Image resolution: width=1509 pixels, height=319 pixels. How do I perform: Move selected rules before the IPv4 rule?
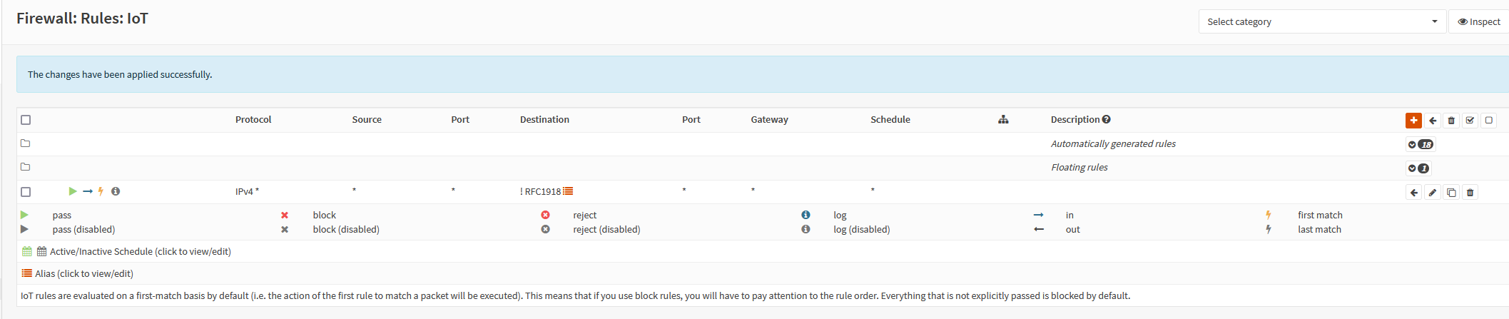(x=1414, y=193)
